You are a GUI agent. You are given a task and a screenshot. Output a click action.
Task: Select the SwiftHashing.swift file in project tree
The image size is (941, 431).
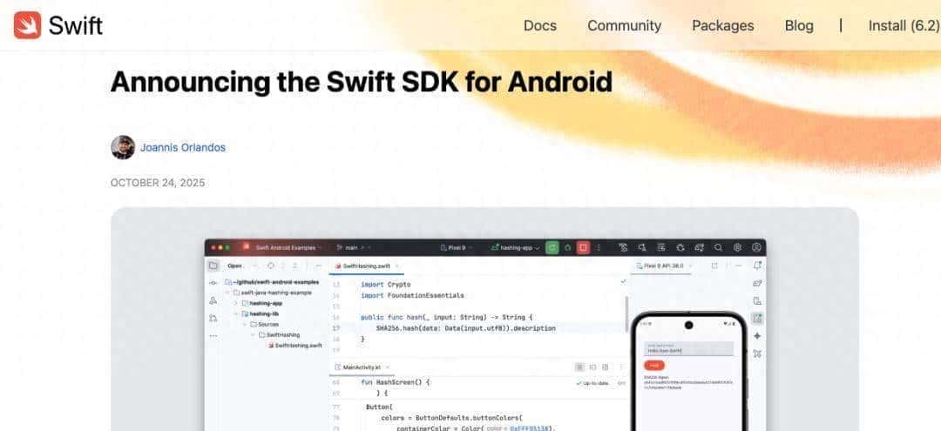pyautogui.click(x=294, y=346)
